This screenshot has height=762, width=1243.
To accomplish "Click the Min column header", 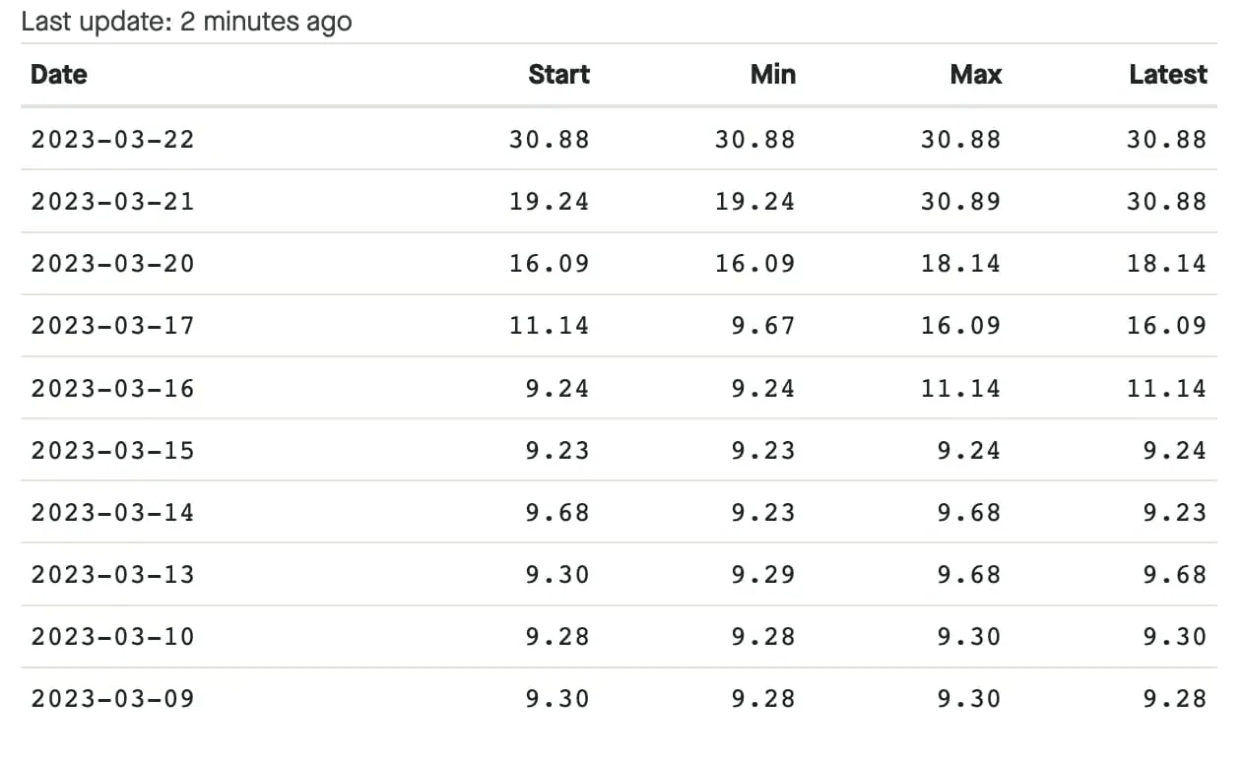I will coord(772,75).
